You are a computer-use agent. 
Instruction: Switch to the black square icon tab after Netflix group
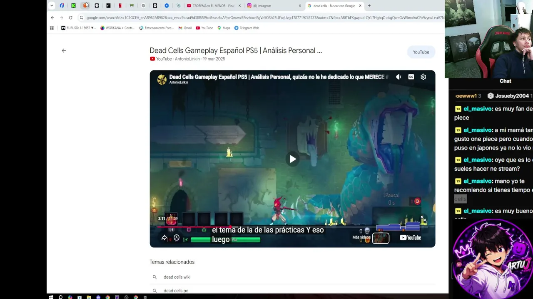155,6
